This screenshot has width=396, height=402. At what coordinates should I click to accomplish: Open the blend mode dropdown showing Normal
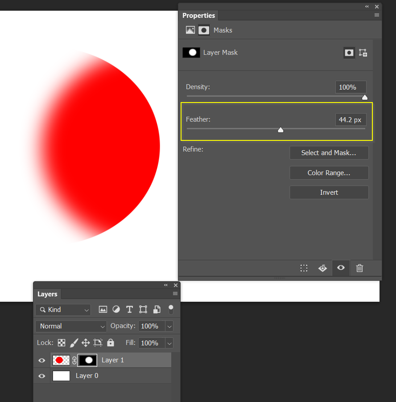point(70,326)
